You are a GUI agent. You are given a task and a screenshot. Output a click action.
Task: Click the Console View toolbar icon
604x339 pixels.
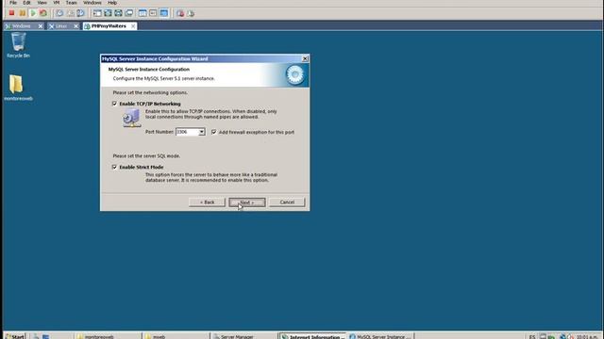coord(163,13)
